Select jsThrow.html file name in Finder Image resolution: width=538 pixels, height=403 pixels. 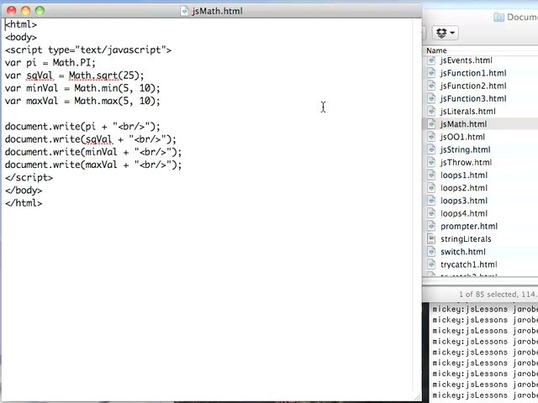pyautogui.click(x=467, y=162)
